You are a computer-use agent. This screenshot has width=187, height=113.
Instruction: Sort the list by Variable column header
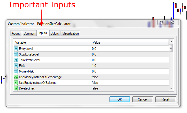52,42
